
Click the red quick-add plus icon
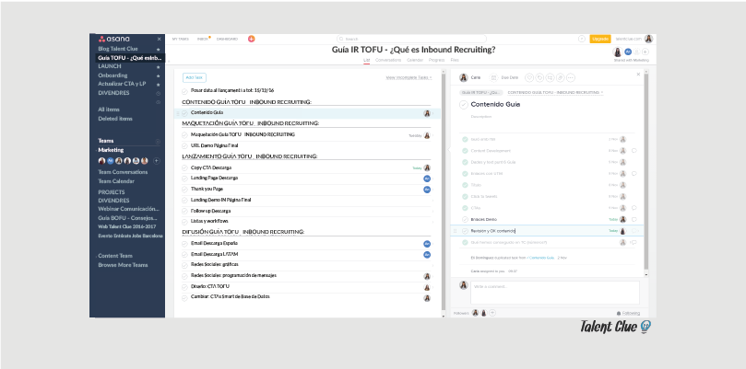point(252,39)
